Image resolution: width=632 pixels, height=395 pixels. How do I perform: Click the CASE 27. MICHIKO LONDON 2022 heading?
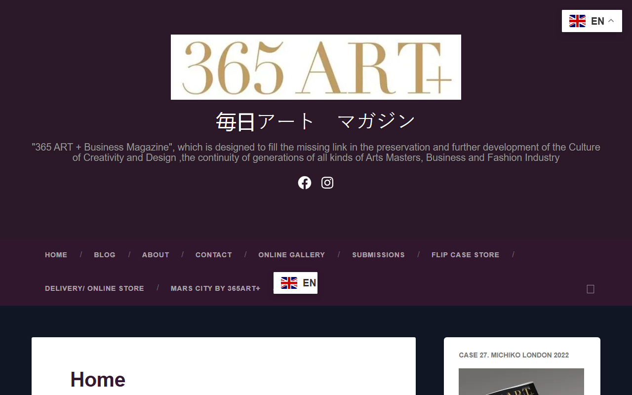(x=513, y=355)
